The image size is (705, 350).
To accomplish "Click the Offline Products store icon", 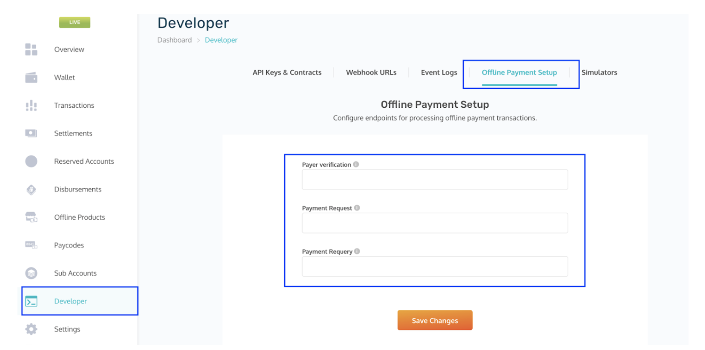I will [31, 217].
